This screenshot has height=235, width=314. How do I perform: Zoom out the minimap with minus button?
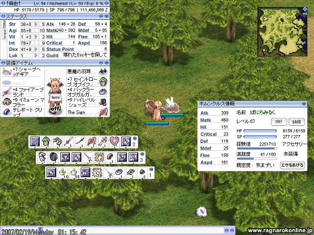[x=305, y=14]
